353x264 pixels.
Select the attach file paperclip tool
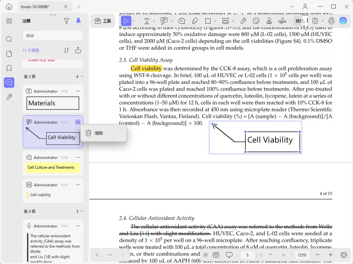243,21
